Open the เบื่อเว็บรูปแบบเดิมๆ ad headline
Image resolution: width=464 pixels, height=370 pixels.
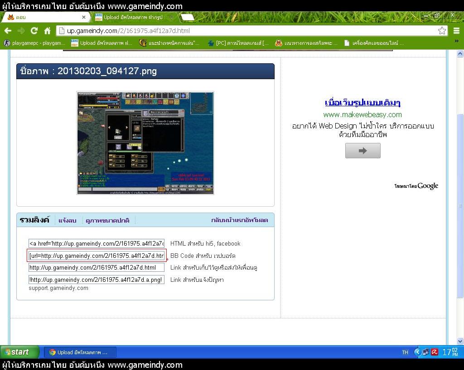[x=362, y=103]
